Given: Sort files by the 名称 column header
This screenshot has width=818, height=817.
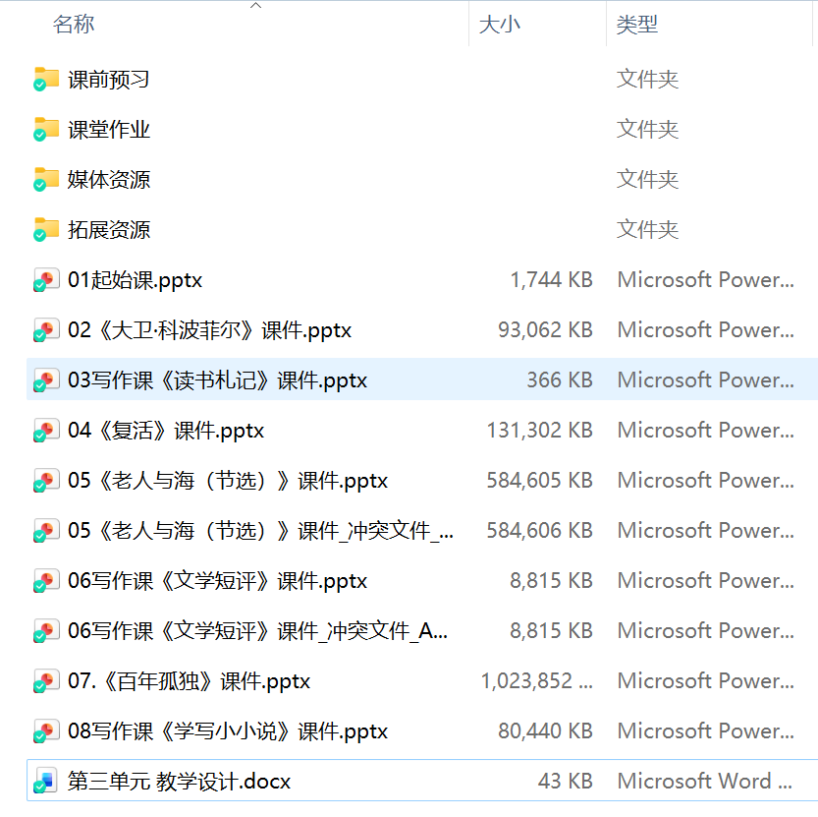Looking at the screenshot, I should point(74,25).
